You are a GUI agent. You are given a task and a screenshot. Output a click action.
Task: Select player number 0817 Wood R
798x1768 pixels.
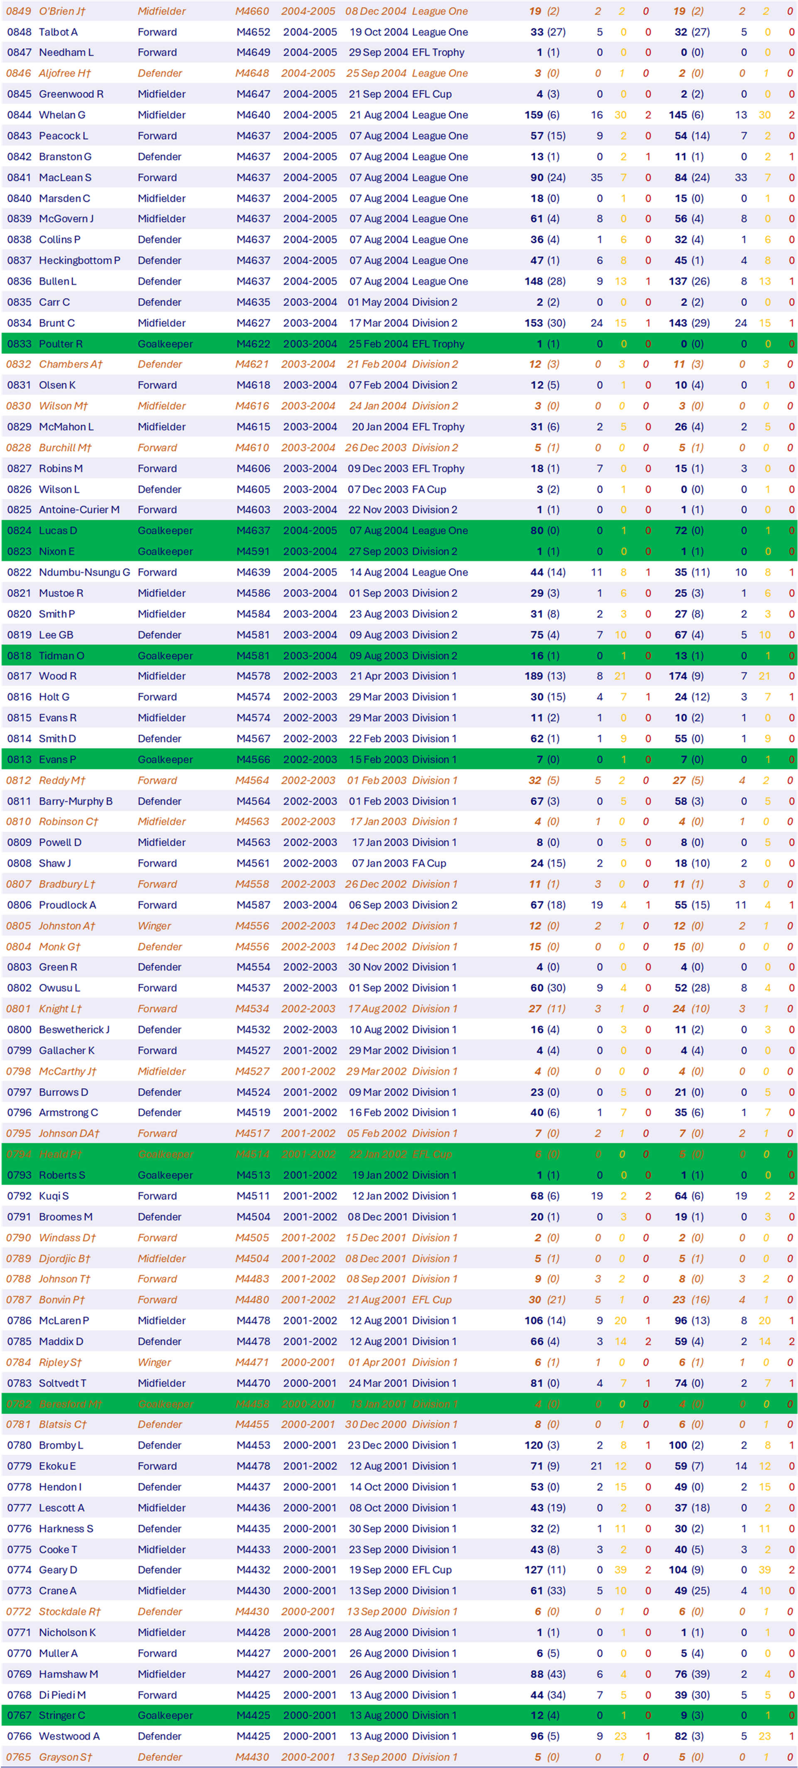coord(19,676)
